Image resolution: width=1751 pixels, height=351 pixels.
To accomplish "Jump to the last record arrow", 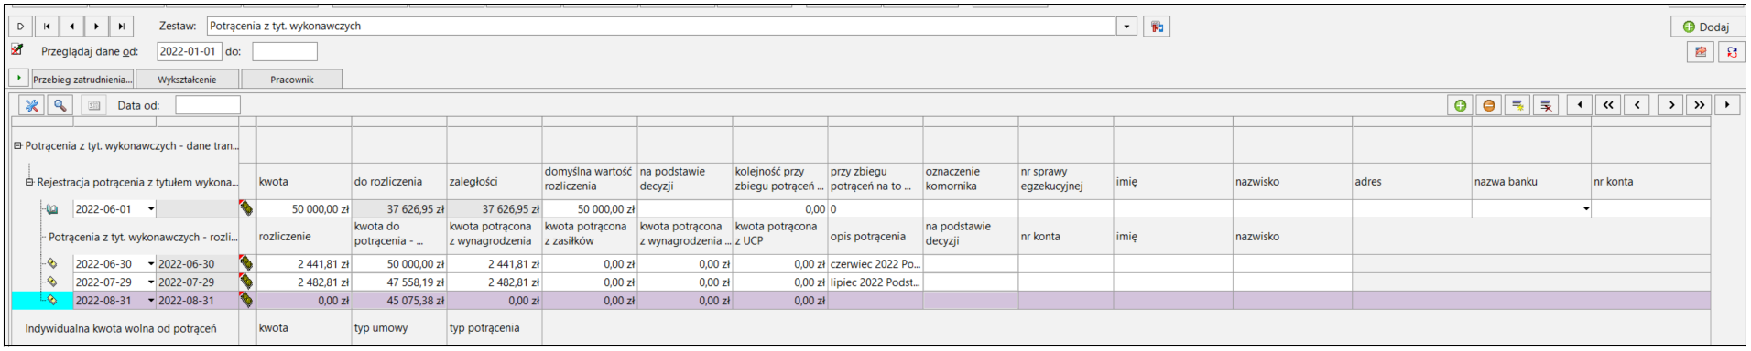I will tap(121, 27).
